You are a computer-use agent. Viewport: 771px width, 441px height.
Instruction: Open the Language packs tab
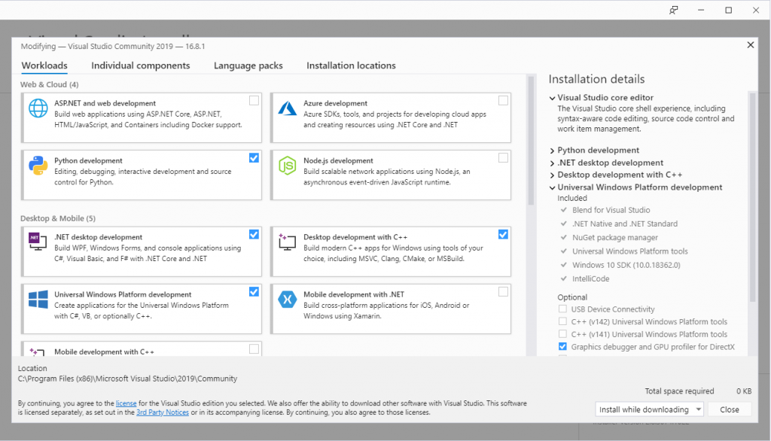point(248,65)
